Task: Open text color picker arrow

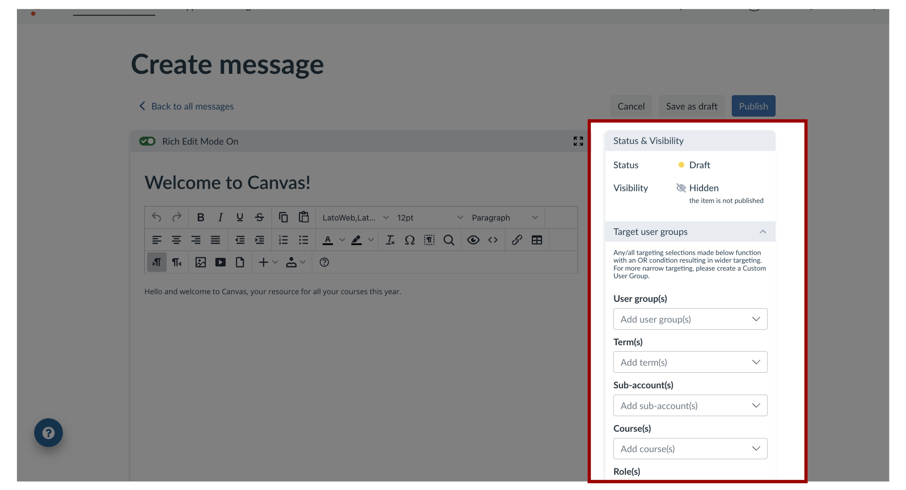Action: pos(342,240)
